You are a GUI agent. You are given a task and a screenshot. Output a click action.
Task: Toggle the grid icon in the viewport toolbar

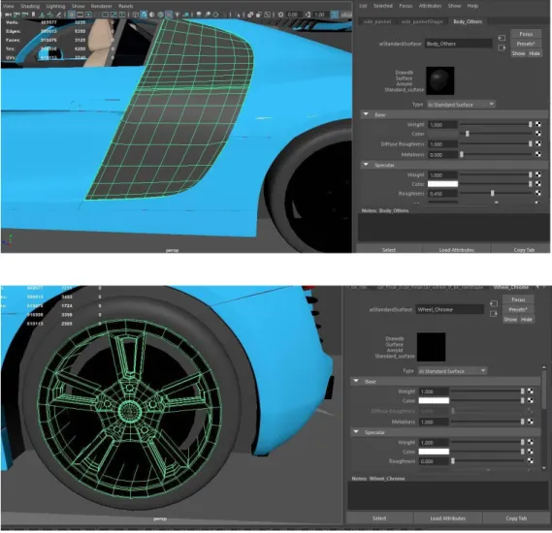[x=72, y=15]
